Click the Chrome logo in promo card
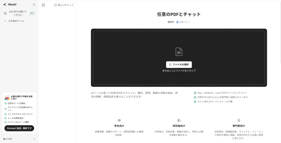 coord(7,98)
